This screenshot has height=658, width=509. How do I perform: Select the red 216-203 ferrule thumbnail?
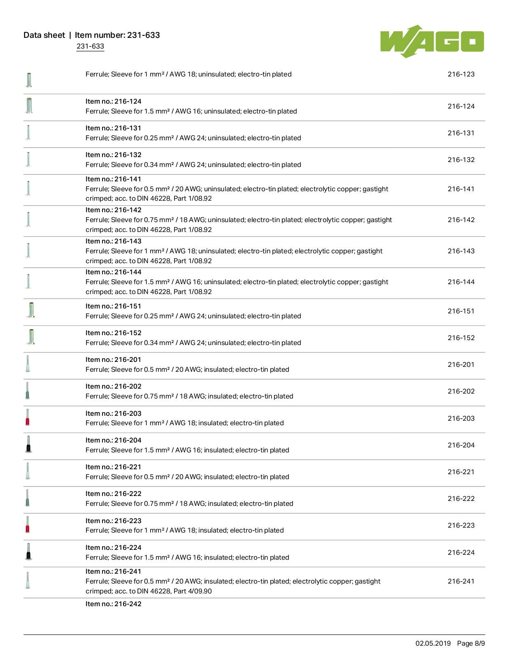(28, 417)
